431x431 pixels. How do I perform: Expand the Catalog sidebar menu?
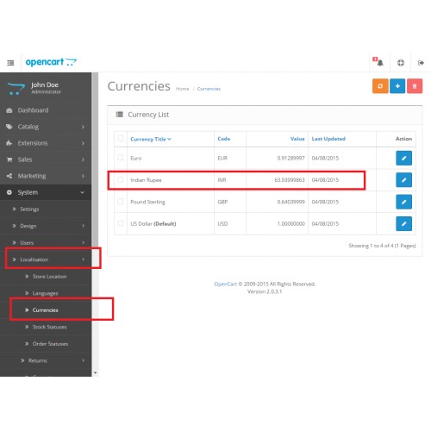[x=46, y=127]
